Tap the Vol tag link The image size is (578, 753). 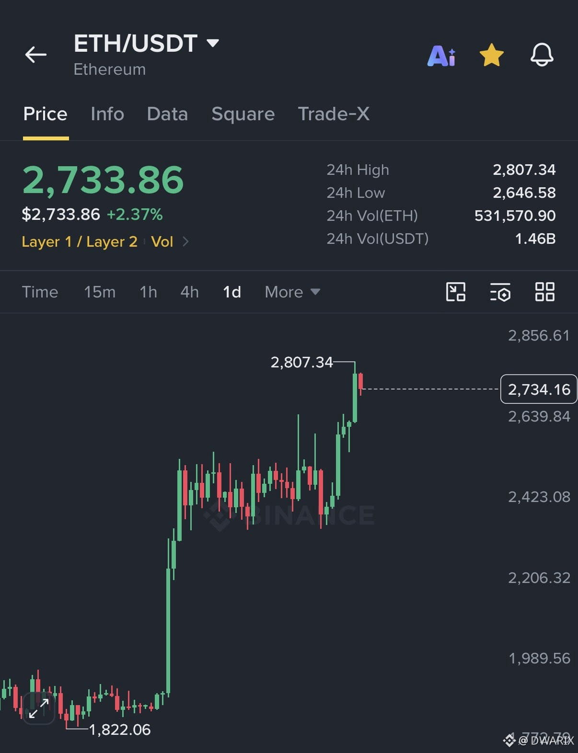[x=162, y=242]
